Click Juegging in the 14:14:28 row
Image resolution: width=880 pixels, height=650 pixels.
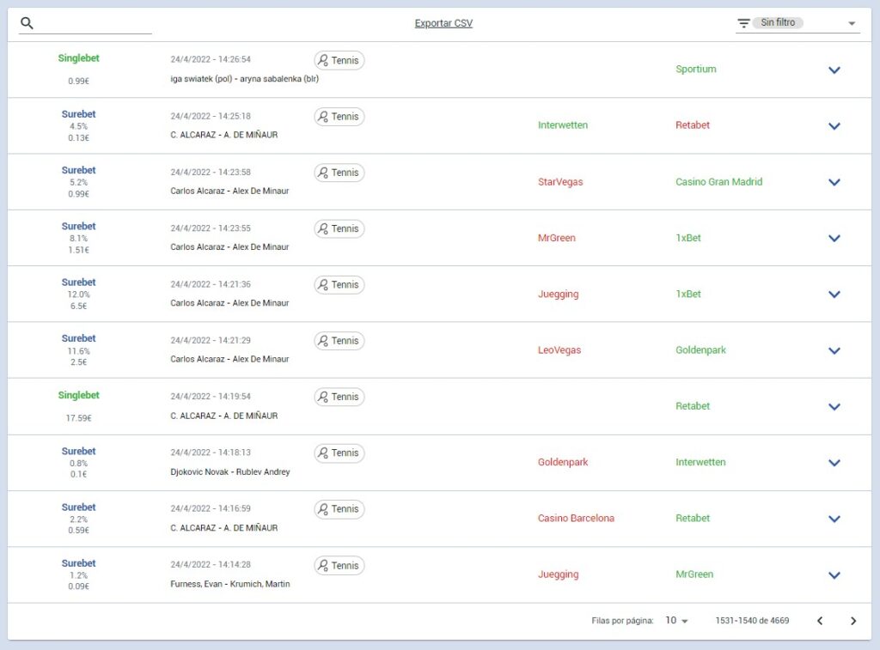559,574
